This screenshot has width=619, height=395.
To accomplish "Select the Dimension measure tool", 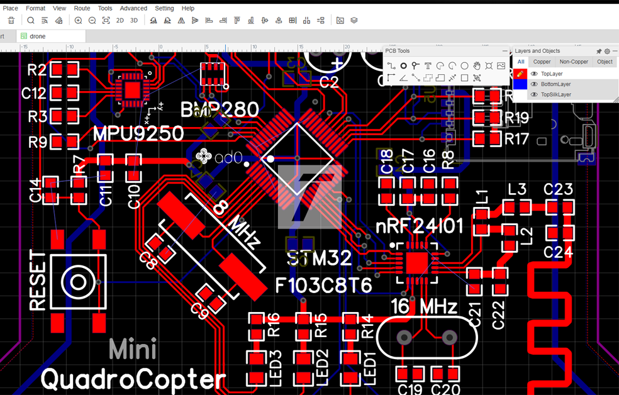I will 452,78.
